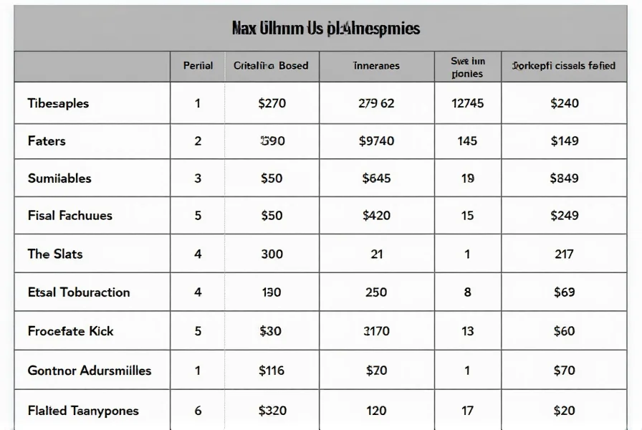Click the table title banner at top
Viewport: 642px width, 430px height.
(x=325, y=29)
